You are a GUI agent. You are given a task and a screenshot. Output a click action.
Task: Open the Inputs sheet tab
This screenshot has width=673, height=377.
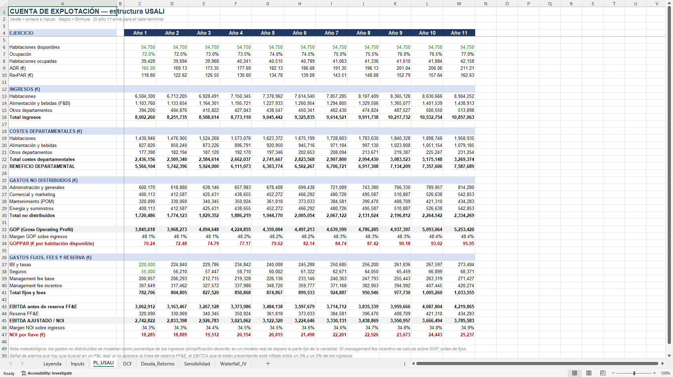pos(78,364)
